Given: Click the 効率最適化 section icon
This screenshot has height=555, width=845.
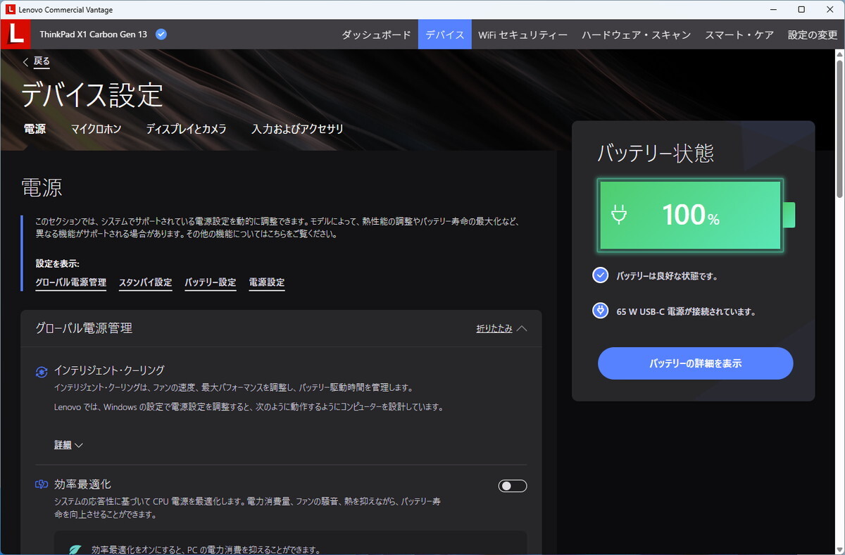Looking at the screenshot, I should [42, 485].
